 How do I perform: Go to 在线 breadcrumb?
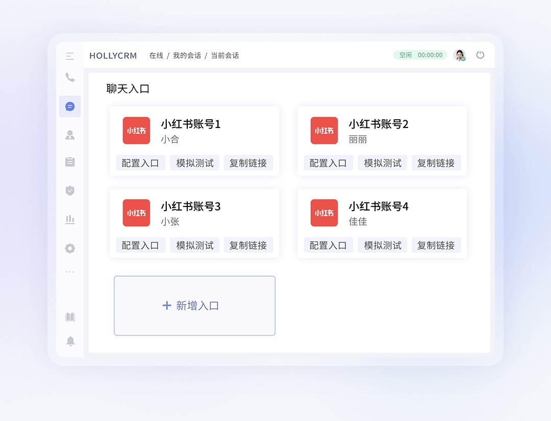(156, 56)
